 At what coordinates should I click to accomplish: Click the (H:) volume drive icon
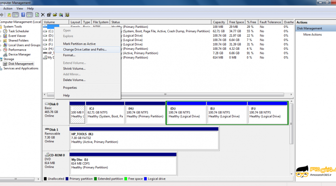pos(45,49)
